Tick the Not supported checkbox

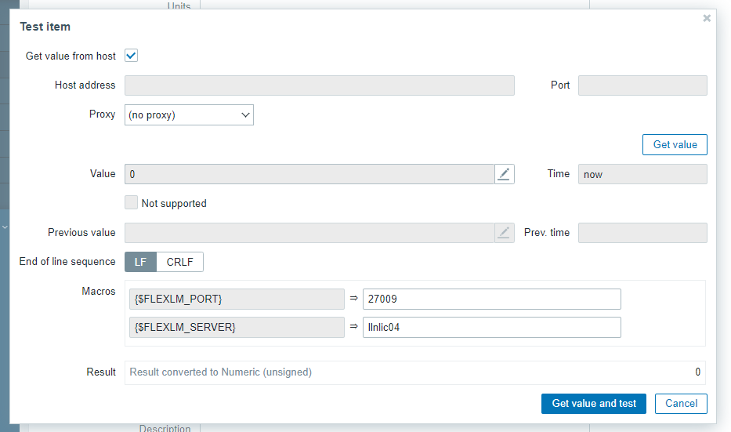[x=132, y=203]
